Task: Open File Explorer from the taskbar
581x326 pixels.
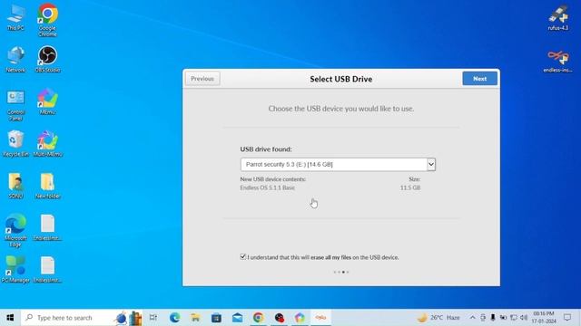Action: coord(195,318)
